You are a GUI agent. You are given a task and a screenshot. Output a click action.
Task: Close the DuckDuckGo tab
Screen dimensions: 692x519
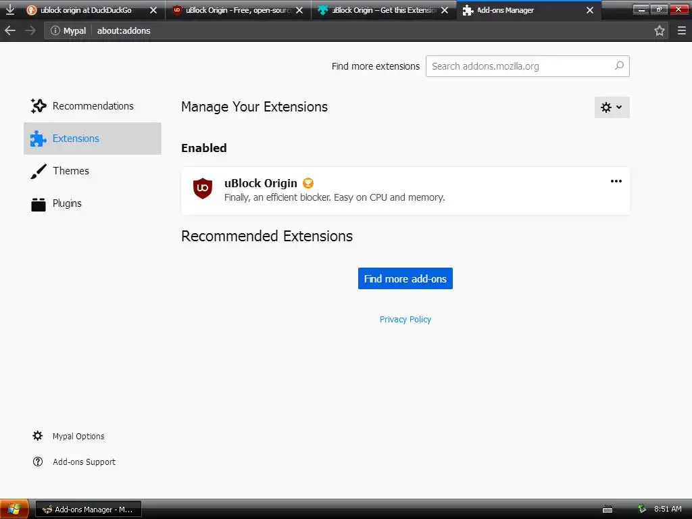(x=153, y=9)
